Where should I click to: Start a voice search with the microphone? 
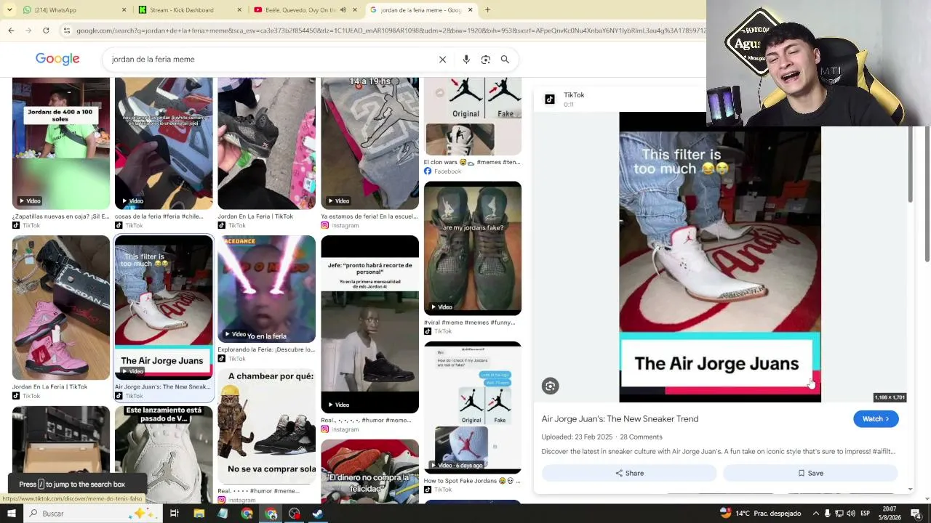point(466,60)
